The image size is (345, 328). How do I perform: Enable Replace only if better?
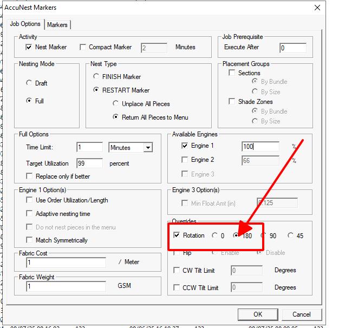(30, 176)
